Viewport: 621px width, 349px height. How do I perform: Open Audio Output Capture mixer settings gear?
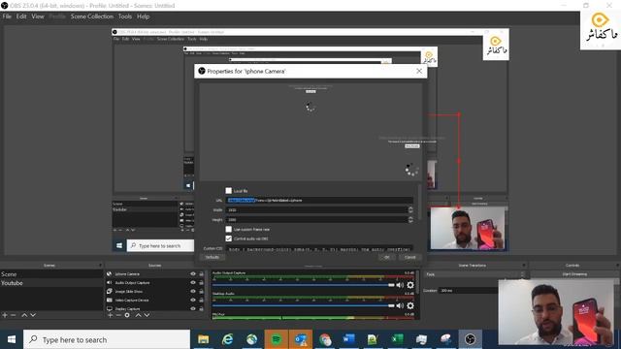(410, 285)
